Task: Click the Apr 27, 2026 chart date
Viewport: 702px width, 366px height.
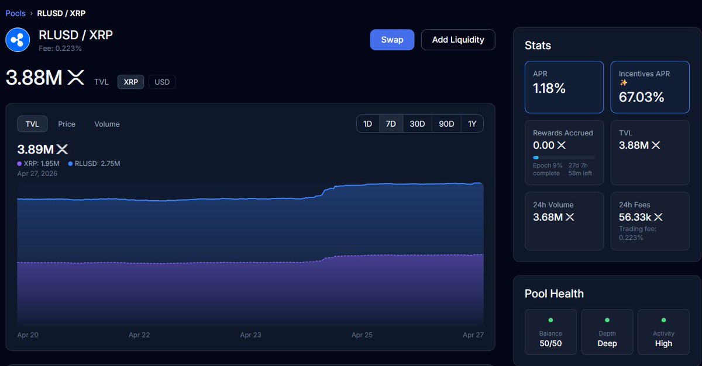Action: pyautogui.click(x=37, y=173)
